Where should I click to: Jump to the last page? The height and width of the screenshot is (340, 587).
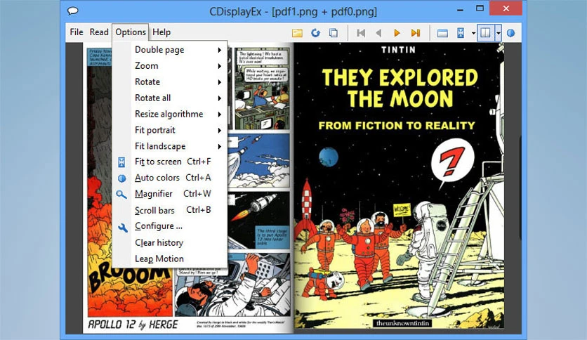(415, 33)
